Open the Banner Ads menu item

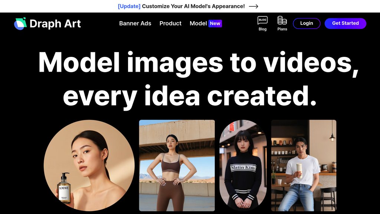click(135, 23)
